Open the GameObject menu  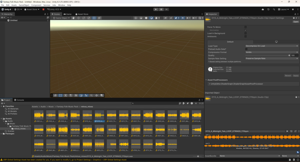coord(24,5)
